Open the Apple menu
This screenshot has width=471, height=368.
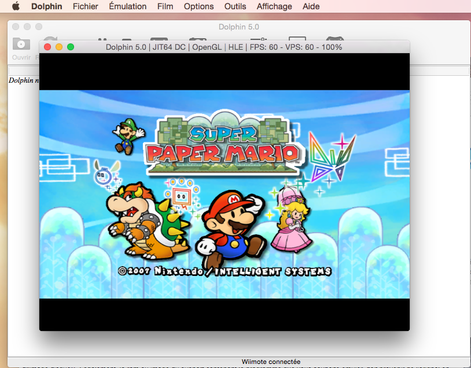tap(16, 6)
